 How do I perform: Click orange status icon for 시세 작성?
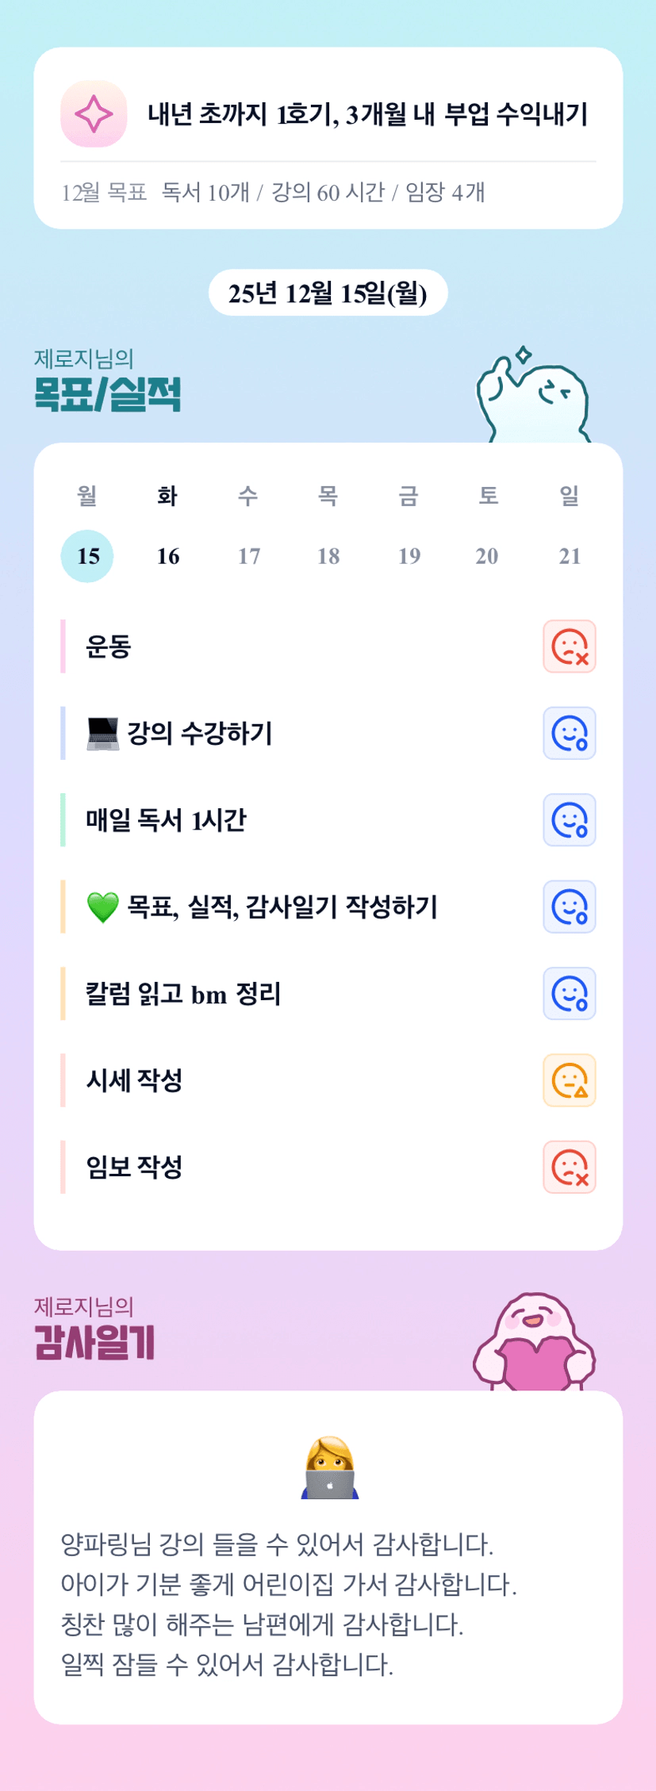click(569, 1080)
